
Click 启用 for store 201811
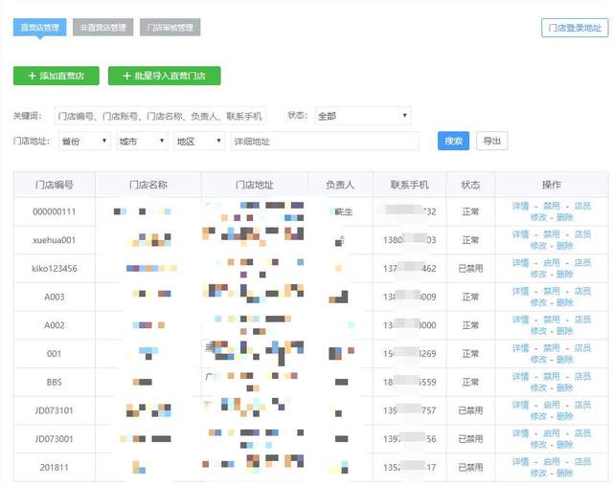coord(552,462)
